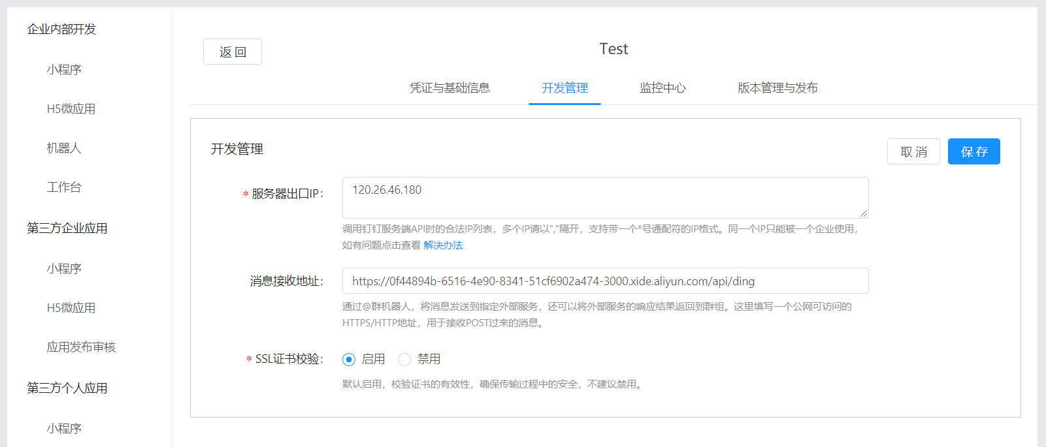Click into the 服务器出口IP text area
The width and height of the screenshot is (1046, 447).
(x=605, y=197)
